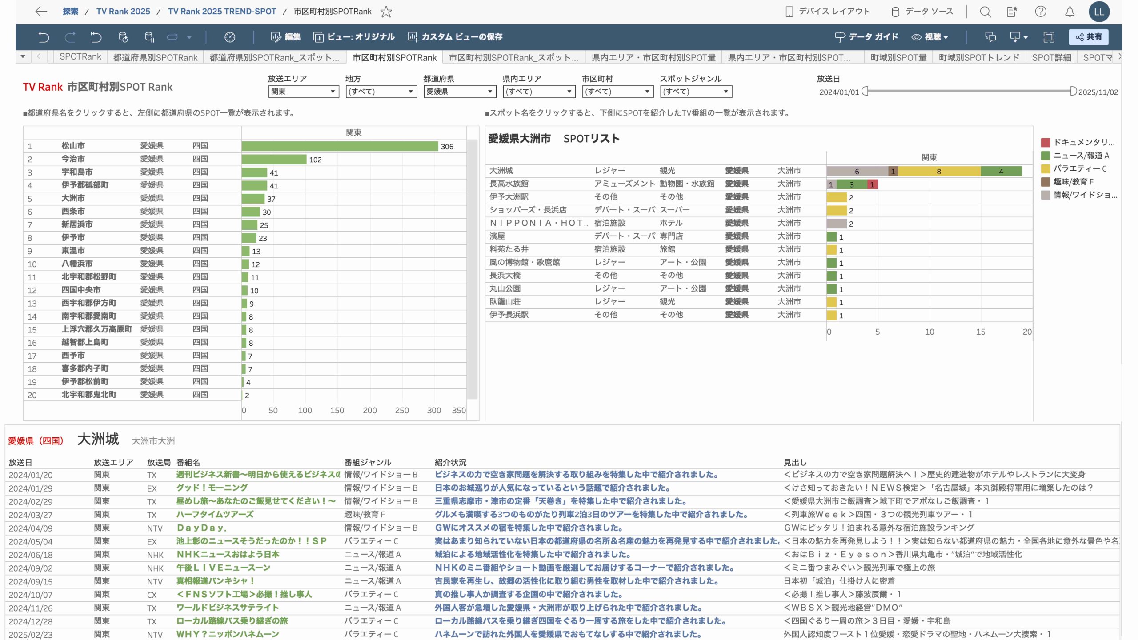This screenshot has width=1138, height=640.
Task: Toggle 趣味/教育 F legend entry
Action: [x=1073, y=182]
